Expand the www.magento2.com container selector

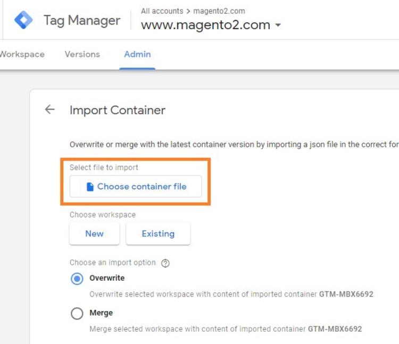click(x=205, y=25)
